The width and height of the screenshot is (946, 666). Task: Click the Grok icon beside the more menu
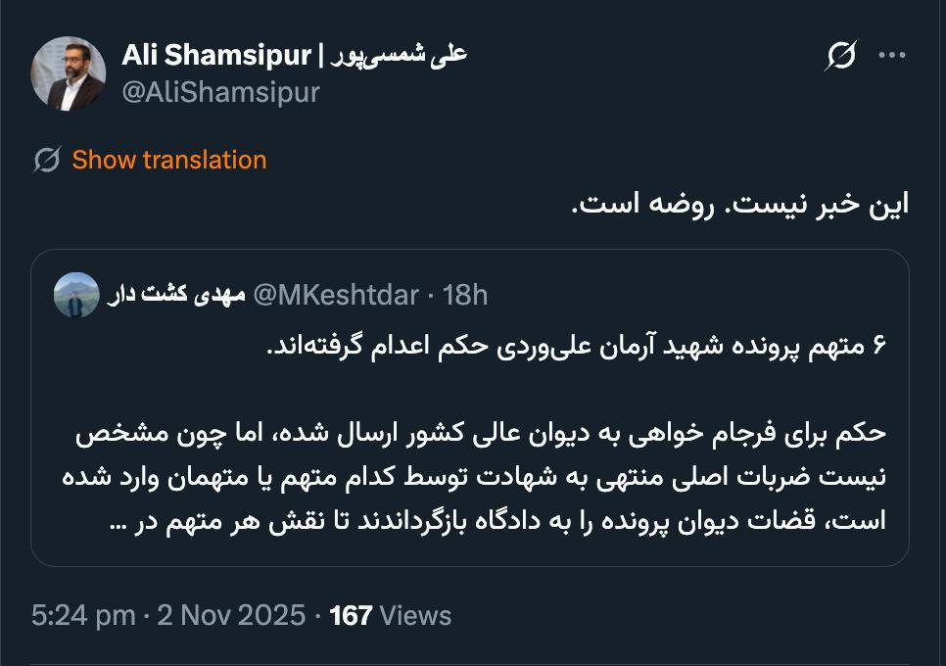(x=840, y=57)
